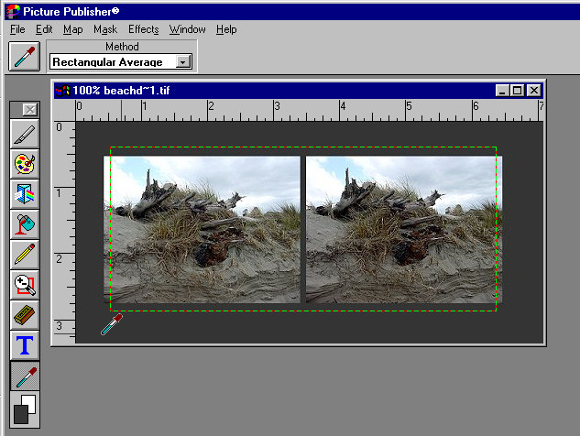Open the Mask menu
The width and height of the screenshot is (580, 436).
(104, 29)
